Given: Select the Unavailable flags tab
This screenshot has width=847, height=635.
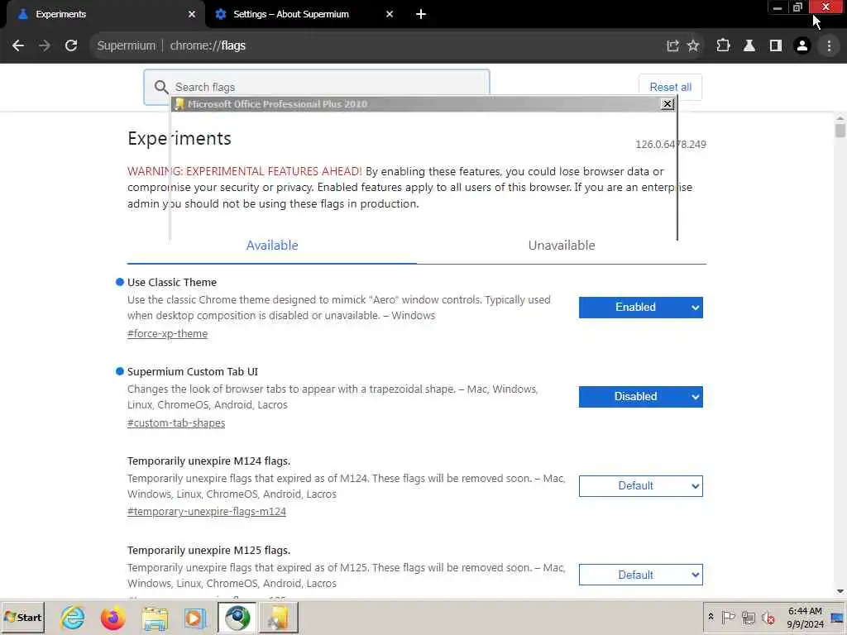Looking at the screenshot, I should pyautogui.click(x=562, y=246).
